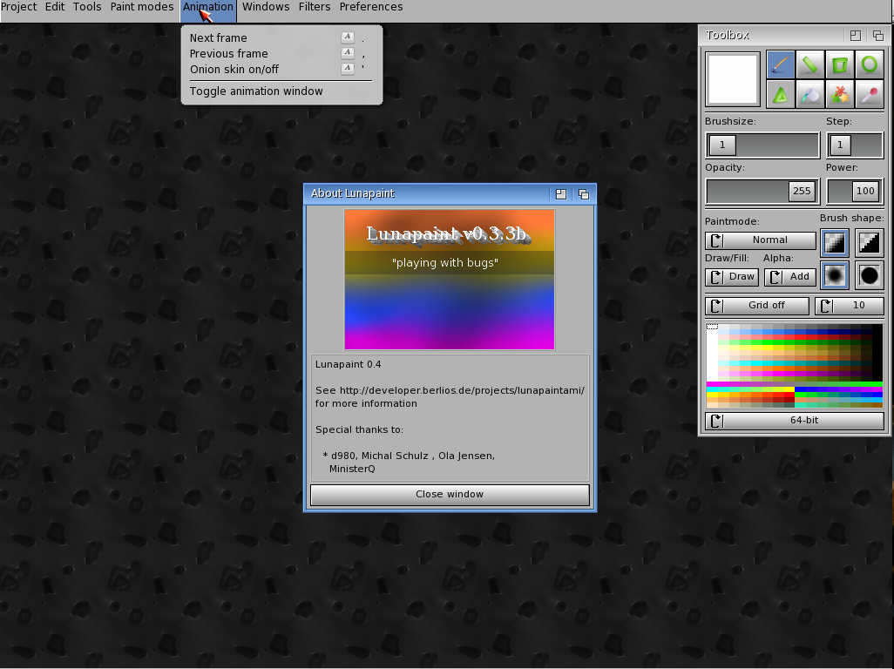Cycle the Draw/Fill selector

pos(732,276)
